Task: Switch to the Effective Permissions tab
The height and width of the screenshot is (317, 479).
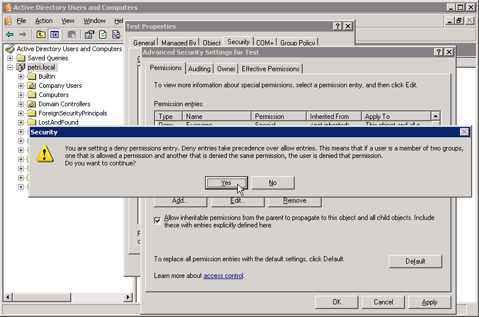Action: (271, 69)
